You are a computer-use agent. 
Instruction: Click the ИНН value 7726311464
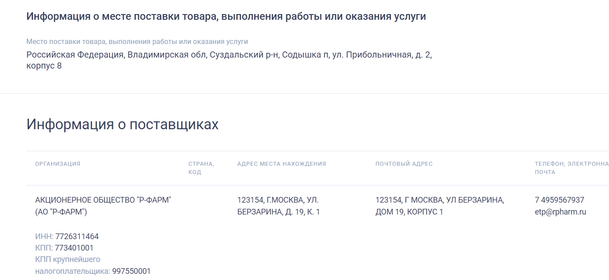[x=77, y=236]
